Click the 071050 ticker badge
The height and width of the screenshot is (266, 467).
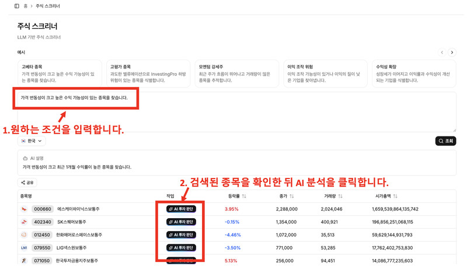41,261
